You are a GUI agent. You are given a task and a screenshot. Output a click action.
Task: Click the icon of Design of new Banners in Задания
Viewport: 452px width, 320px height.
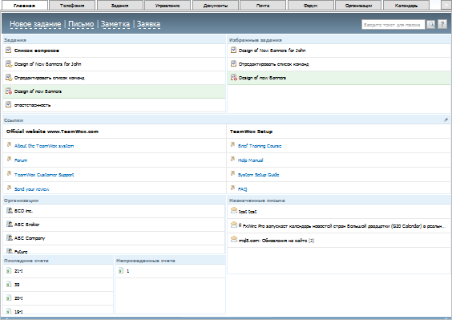(9, 91)
